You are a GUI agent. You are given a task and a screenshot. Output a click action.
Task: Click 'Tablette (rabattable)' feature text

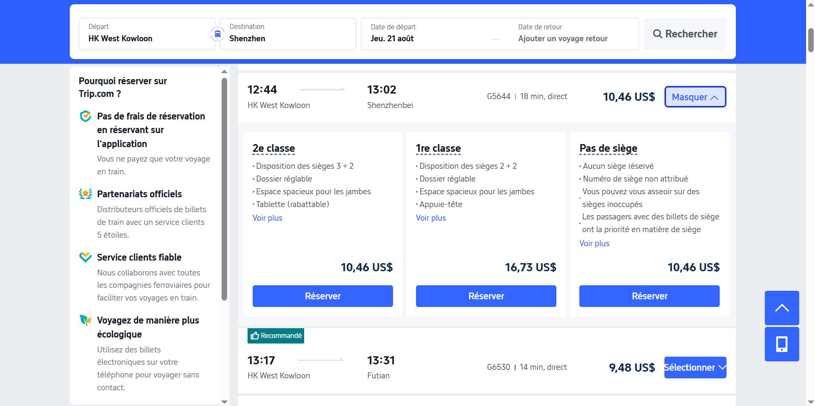293,204
